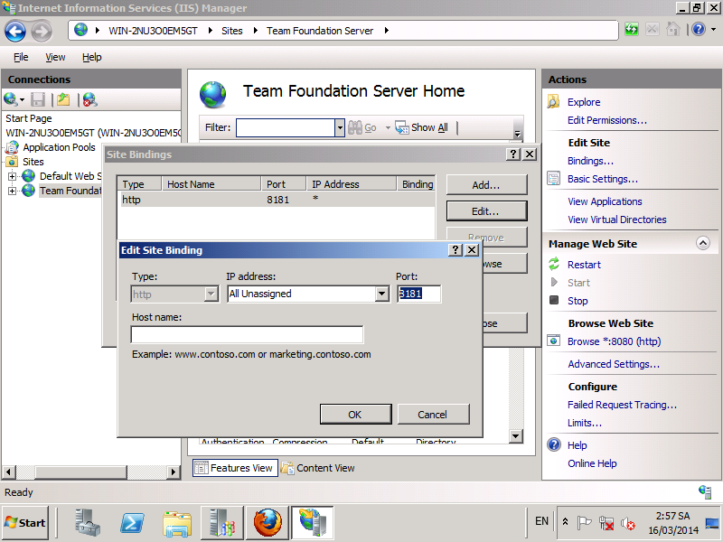Image resolution: width=723 pixels, height=542 pixels.
Task: Open dropdown arrow beside Create Connection icon
Action: point(22,99)
